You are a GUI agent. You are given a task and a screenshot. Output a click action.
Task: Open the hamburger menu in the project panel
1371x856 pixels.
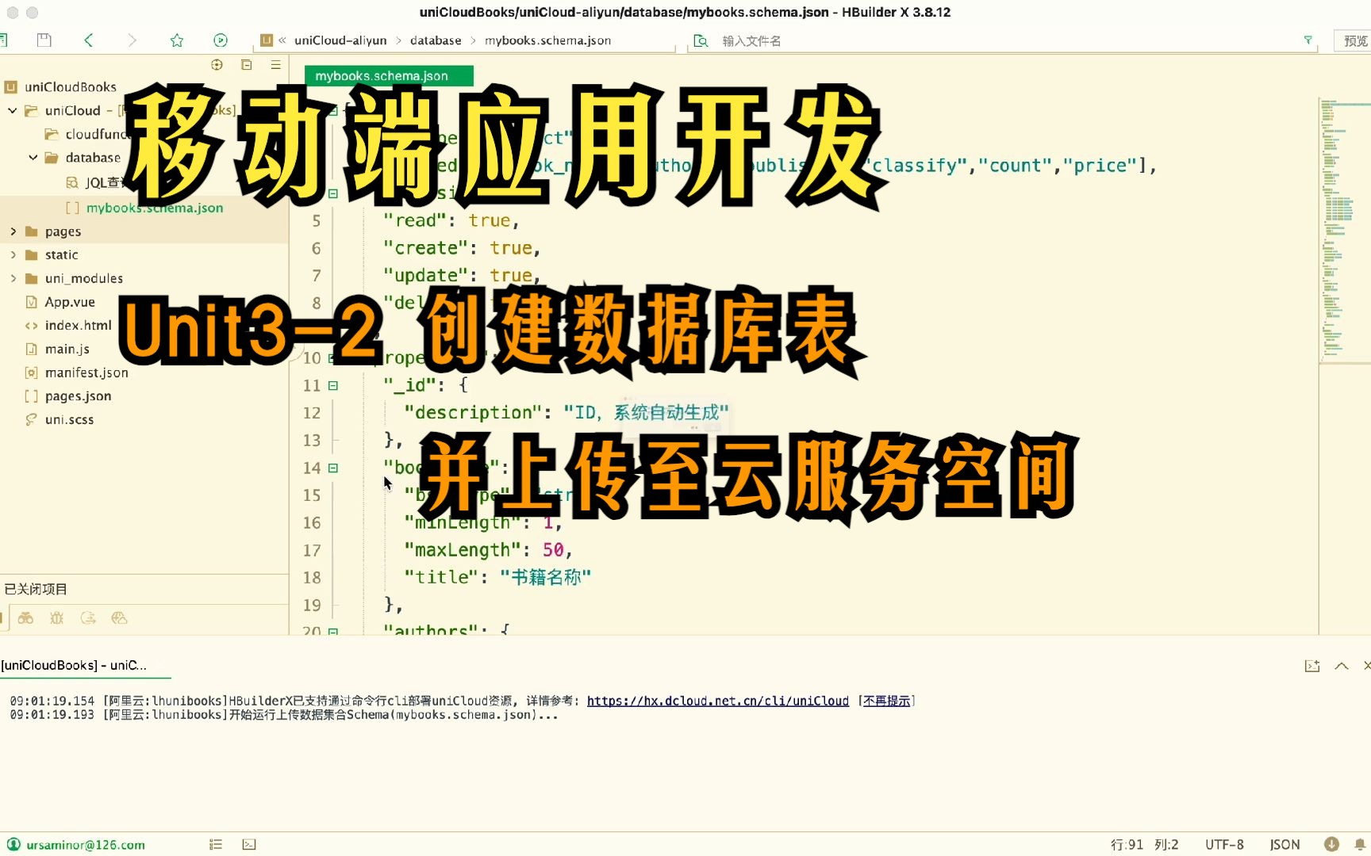275,65
